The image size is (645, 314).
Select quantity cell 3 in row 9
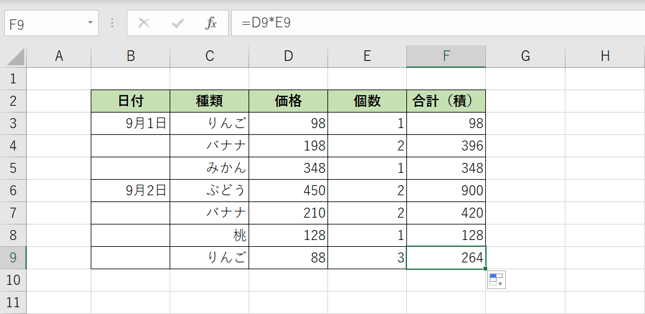click(x=367, y=257)
